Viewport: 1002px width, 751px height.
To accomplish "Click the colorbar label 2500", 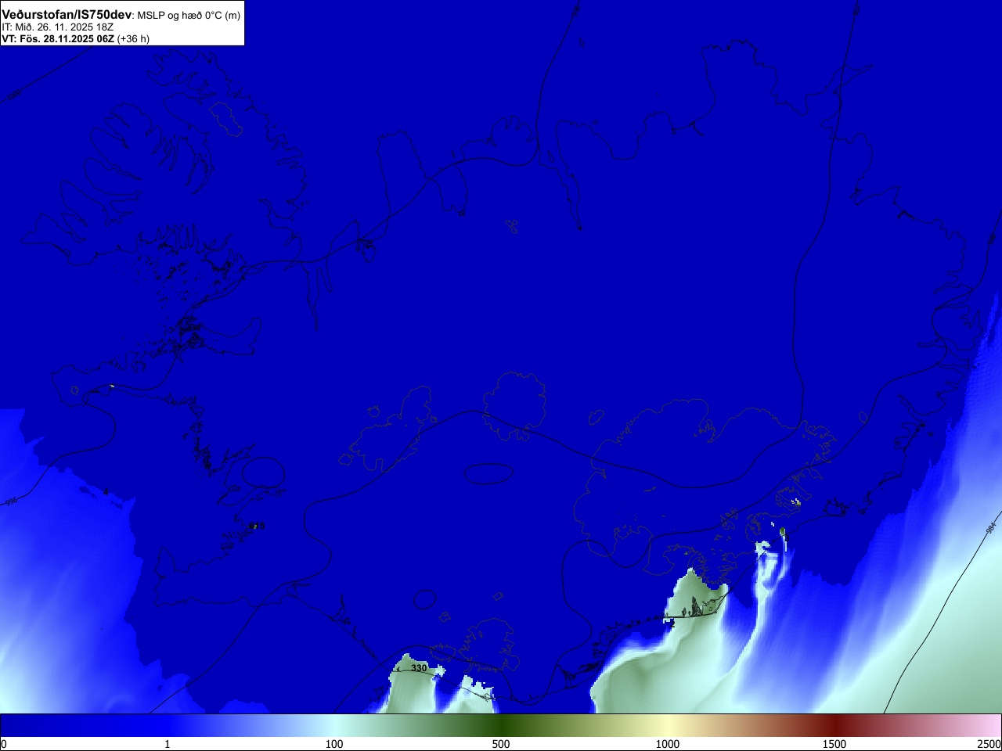I will pos(989,744).
